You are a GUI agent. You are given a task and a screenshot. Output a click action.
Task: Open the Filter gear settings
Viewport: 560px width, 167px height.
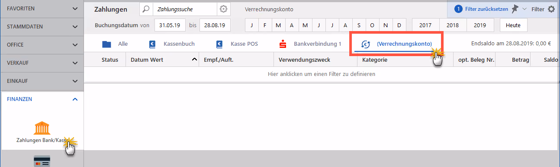[x=551, y=9]
